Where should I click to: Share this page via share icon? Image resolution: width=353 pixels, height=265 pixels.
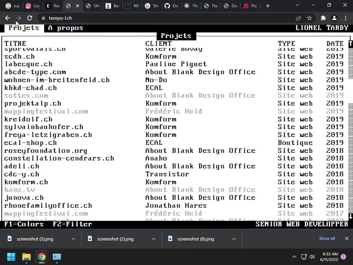(299, 18)
